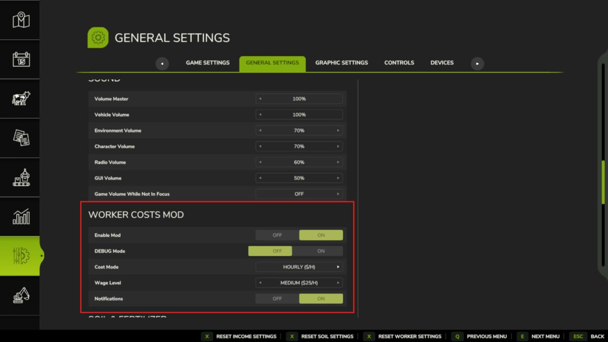Screen dimensions: 608x342
Task: Switch DEBUG Mode to ON
Action: (321, 251)
